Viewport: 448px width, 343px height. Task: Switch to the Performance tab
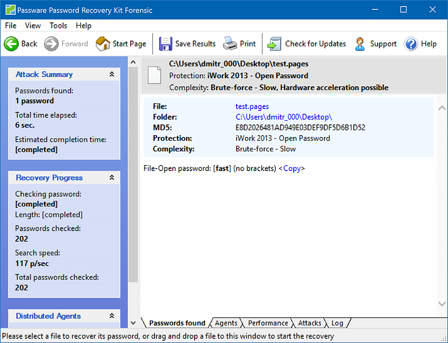coord(268,323)
